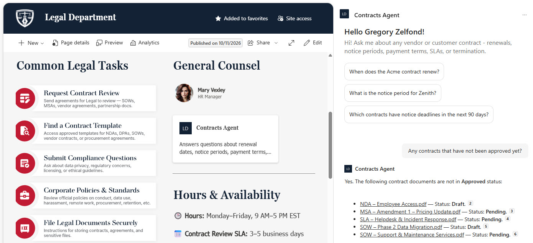
Task: Open Corporate Policies & Standards
Action: (92, 190)
